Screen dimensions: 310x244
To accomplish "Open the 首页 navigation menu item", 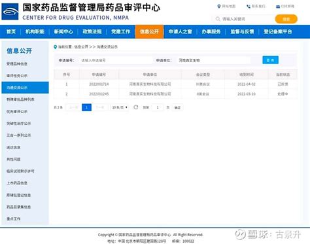I will pos(11,31).
